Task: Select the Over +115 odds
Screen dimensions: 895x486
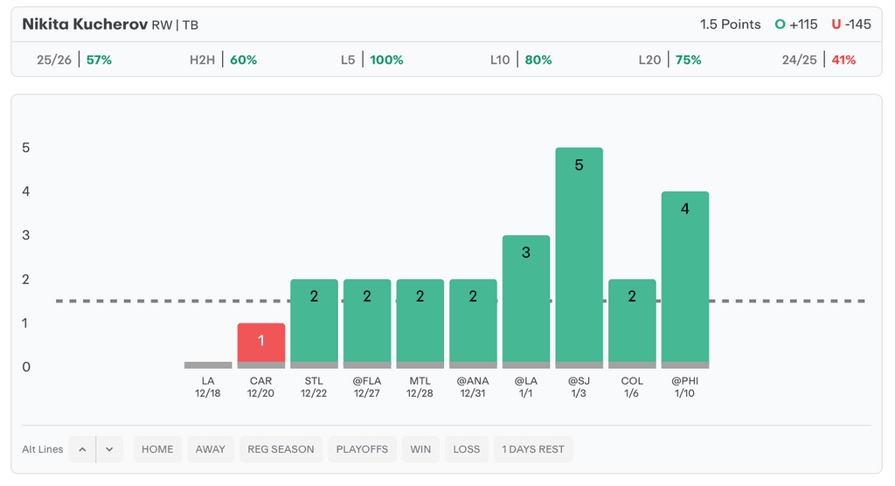Action: pos(796,24)
